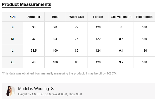
Task: Click the length value 122 cell
Action: click(x=98, y=39)
